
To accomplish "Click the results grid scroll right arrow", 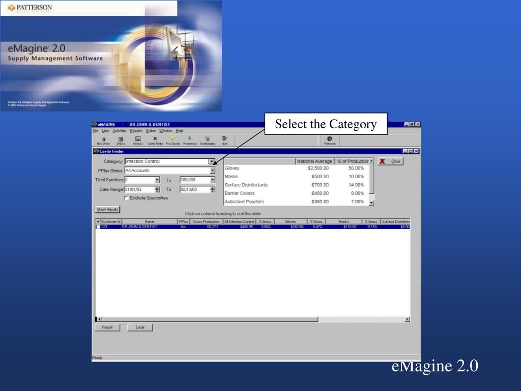I will [x=408, y=320].
